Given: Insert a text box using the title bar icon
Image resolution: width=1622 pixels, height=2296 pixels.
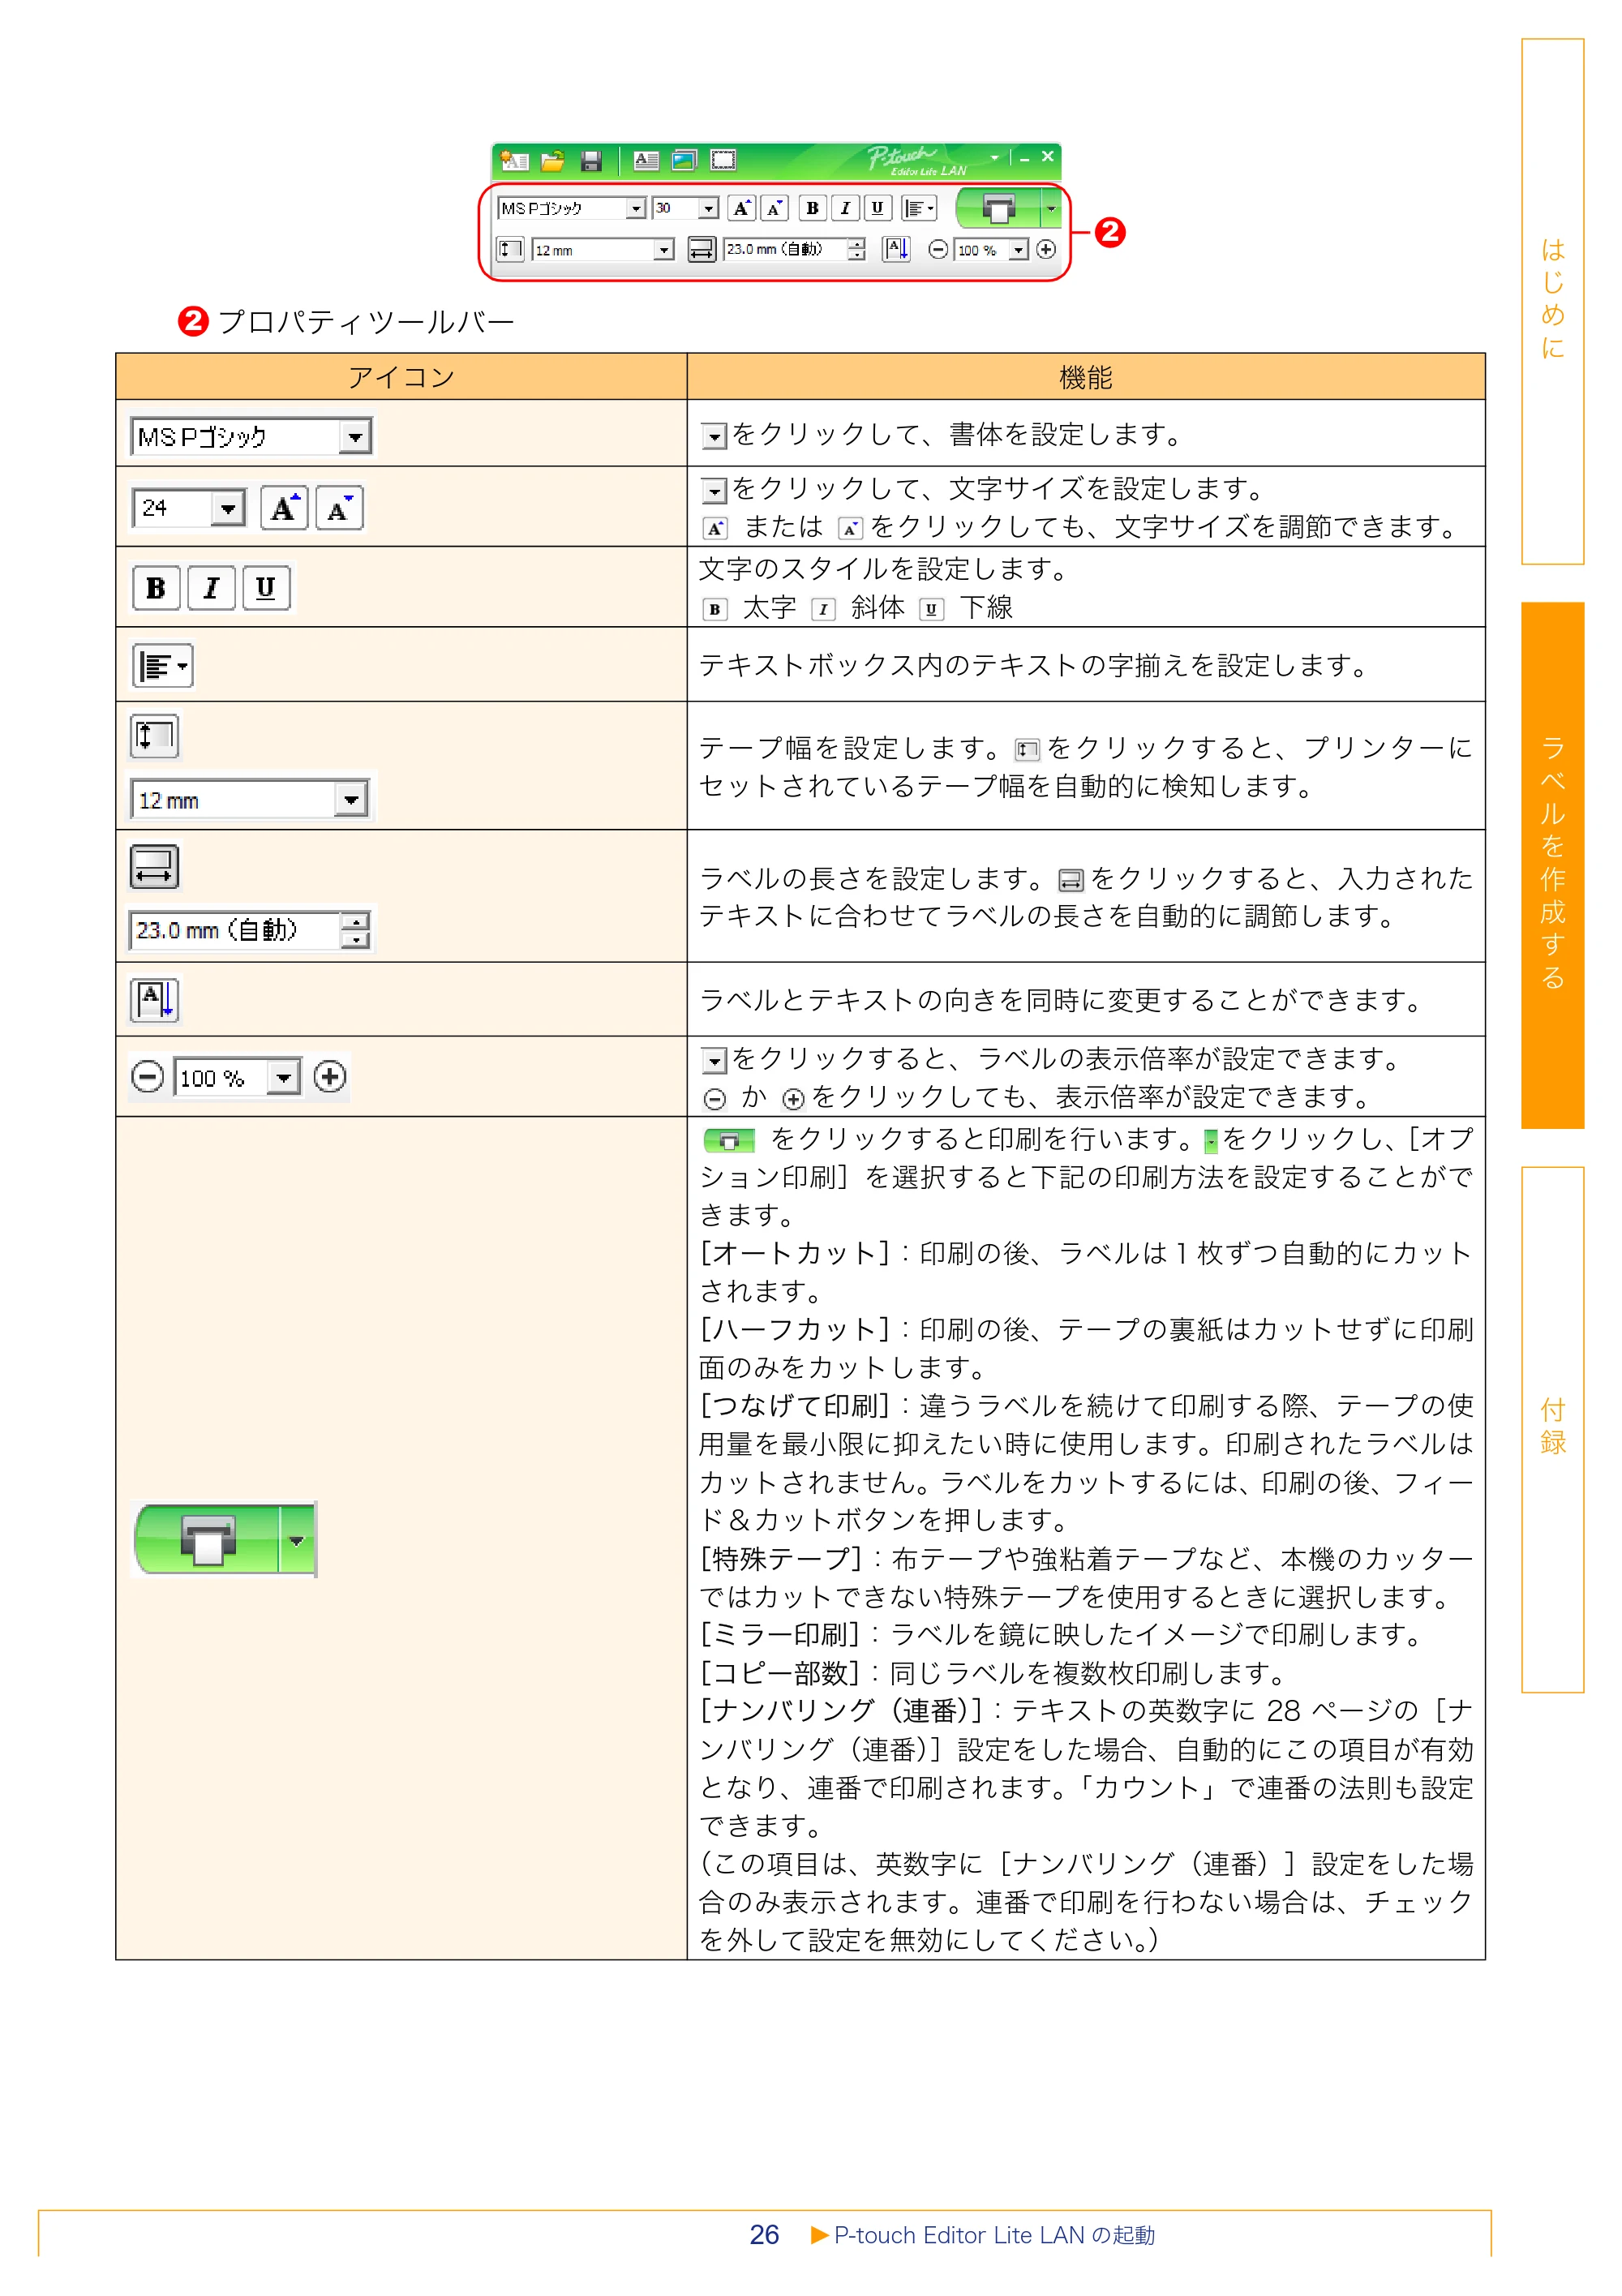Looking at the screenshot, I should point(646,160).
